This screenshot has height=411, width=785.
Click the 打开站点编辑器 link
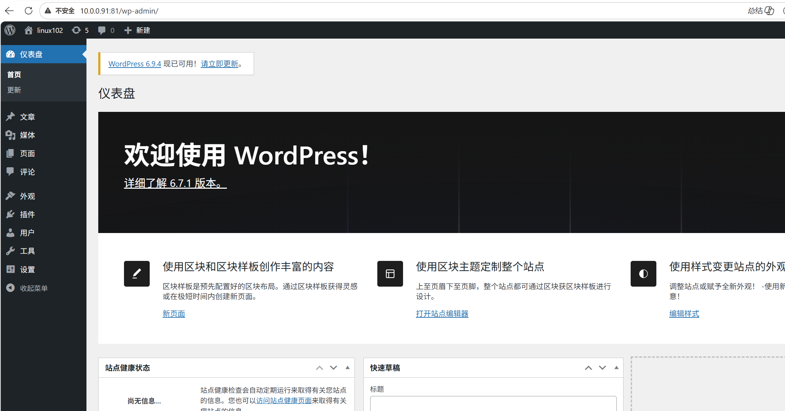point(442,314)
